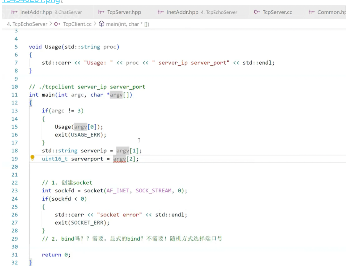364x266 pixels.
Task: Click the cube symbol icon before main in breadcrumb
Action: (x=101, y=24)
